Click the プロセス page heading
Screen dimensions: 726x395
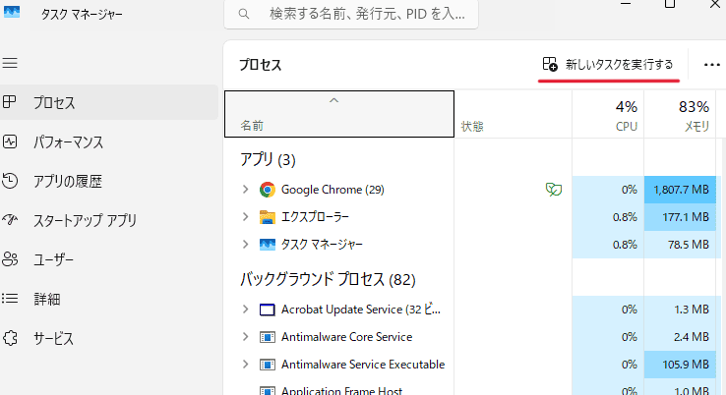(261, 65)
